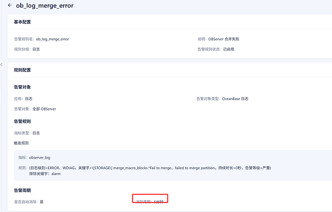Click the 基本配置 section header
332x212 pixels.
click(x=23, y=22)
